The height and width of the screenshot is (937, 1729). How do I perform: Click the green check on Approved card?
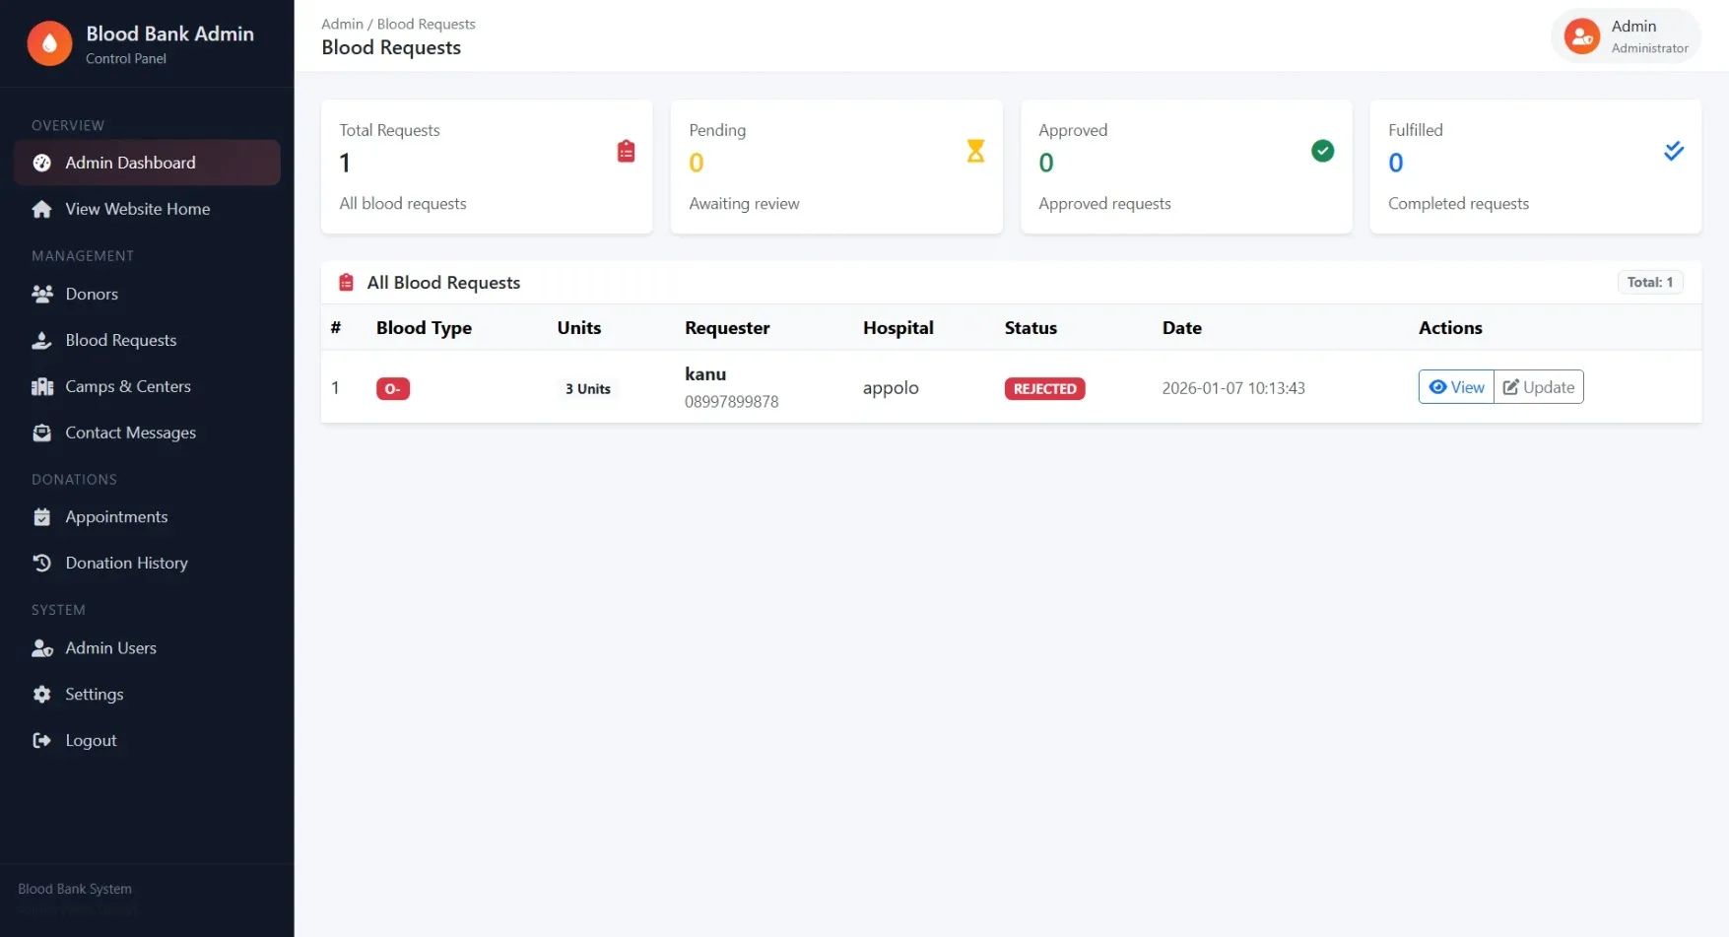[x=1323, y=151]
